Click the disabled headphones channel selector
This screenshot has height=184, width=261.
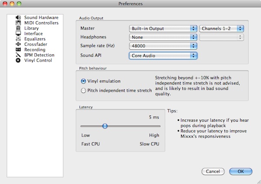221,37
